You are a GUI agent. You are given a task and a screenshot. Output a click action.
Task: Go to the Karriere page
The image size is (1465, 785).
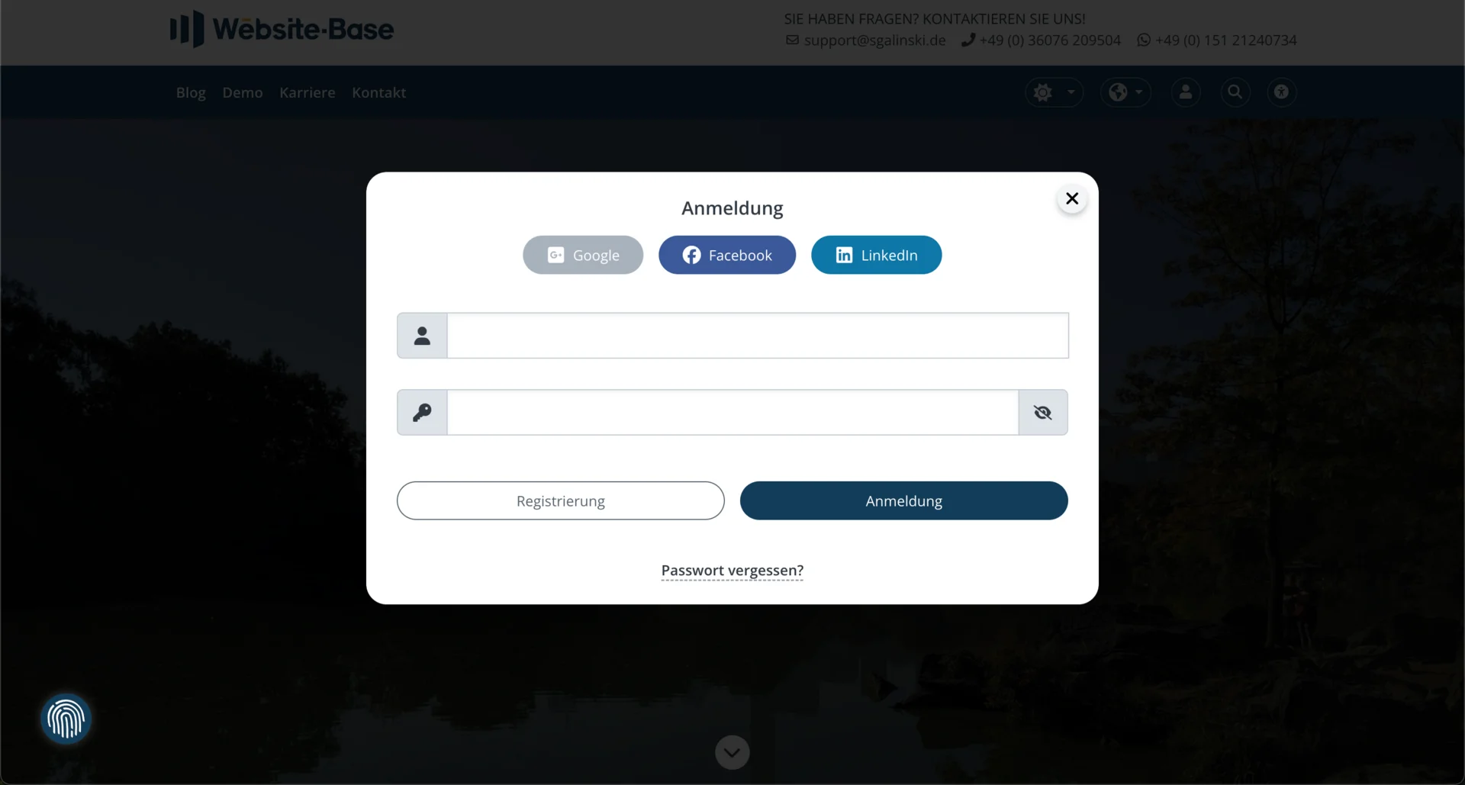click(307, 92)
